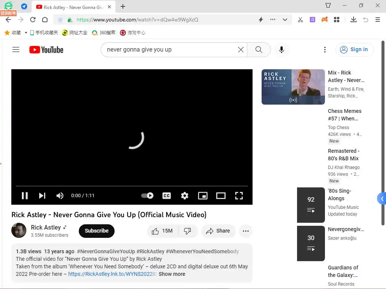Viewport: 386px width, 289px height.
Task: Open Remastered 80's R&B Mix video
Action: point(343,155)
